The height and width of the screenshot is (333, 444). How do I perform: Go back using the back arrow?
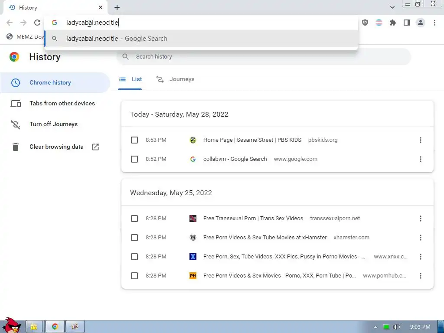point(10,23)
